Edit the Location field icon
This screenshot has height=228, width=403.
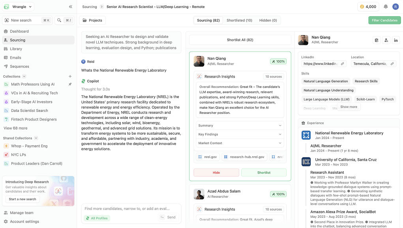(392, 64)
